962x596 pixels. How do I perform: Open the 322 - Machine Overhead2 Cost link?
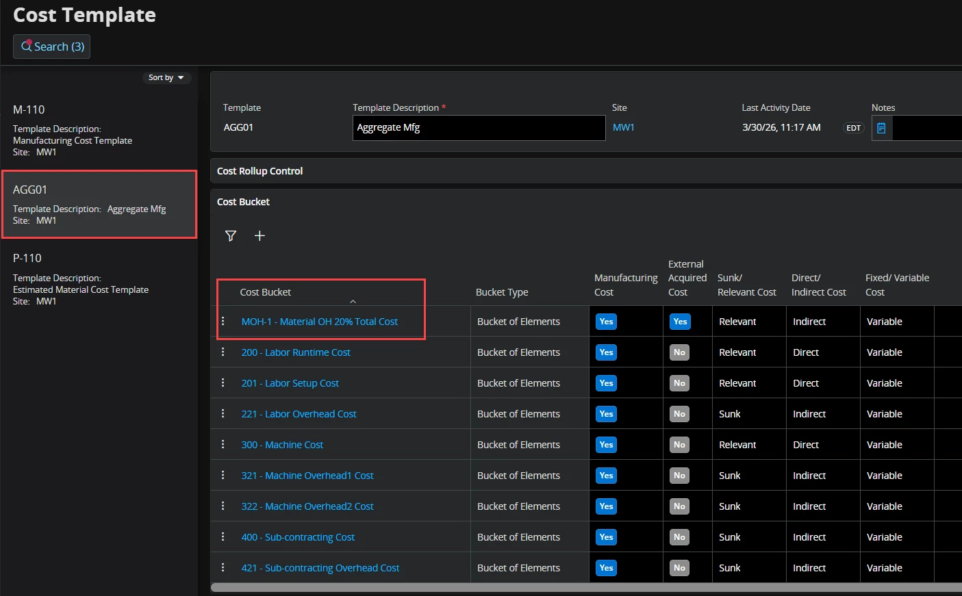[x=307, y=506]
